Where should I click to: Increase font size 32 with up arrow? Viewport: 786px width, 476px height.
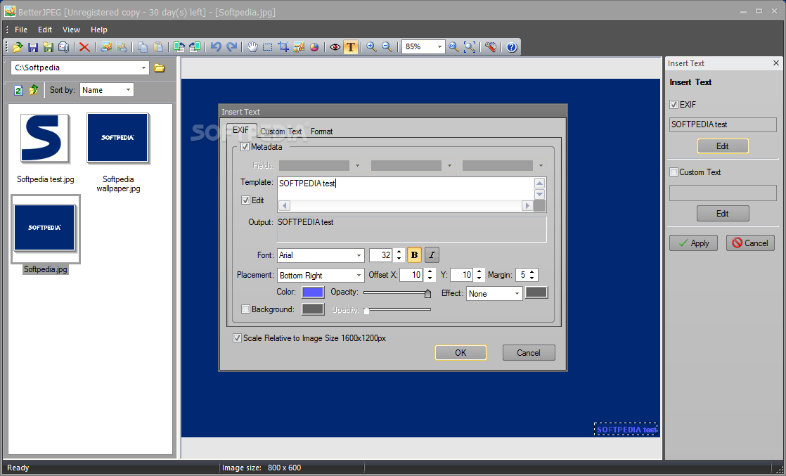(399, 252)
